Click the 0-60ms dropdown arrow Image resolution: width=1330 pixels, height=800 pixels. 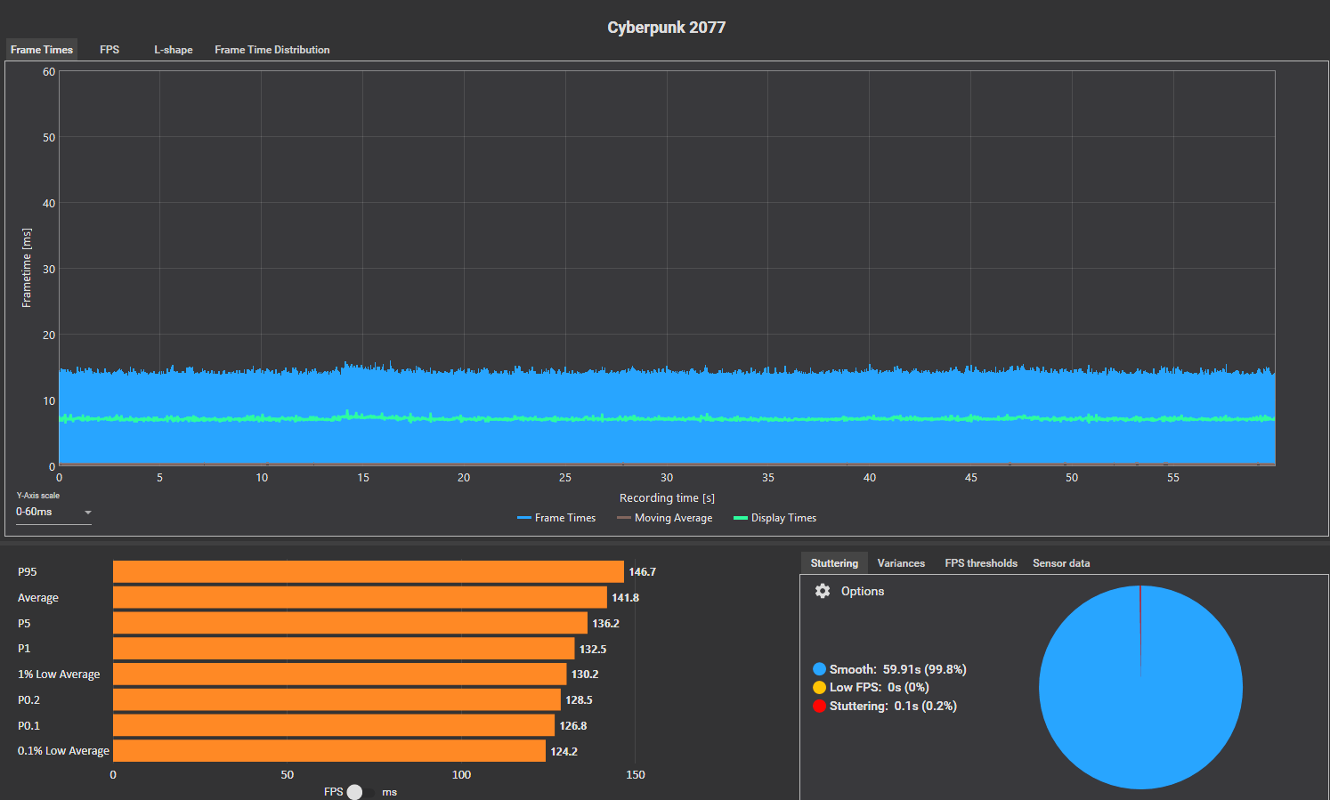click(x=87, y=513)
